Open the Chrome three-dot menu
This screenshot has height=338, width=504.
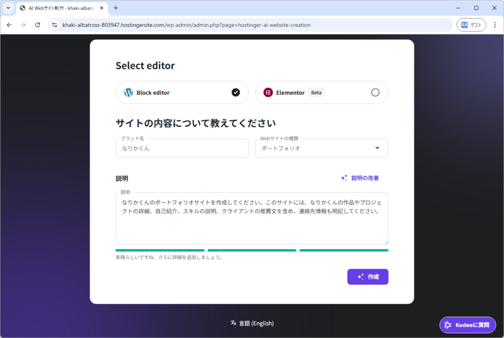(495, 25)
